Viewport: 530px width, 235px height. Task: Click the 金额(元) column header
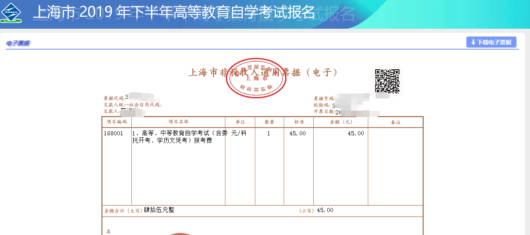[341, 122]
